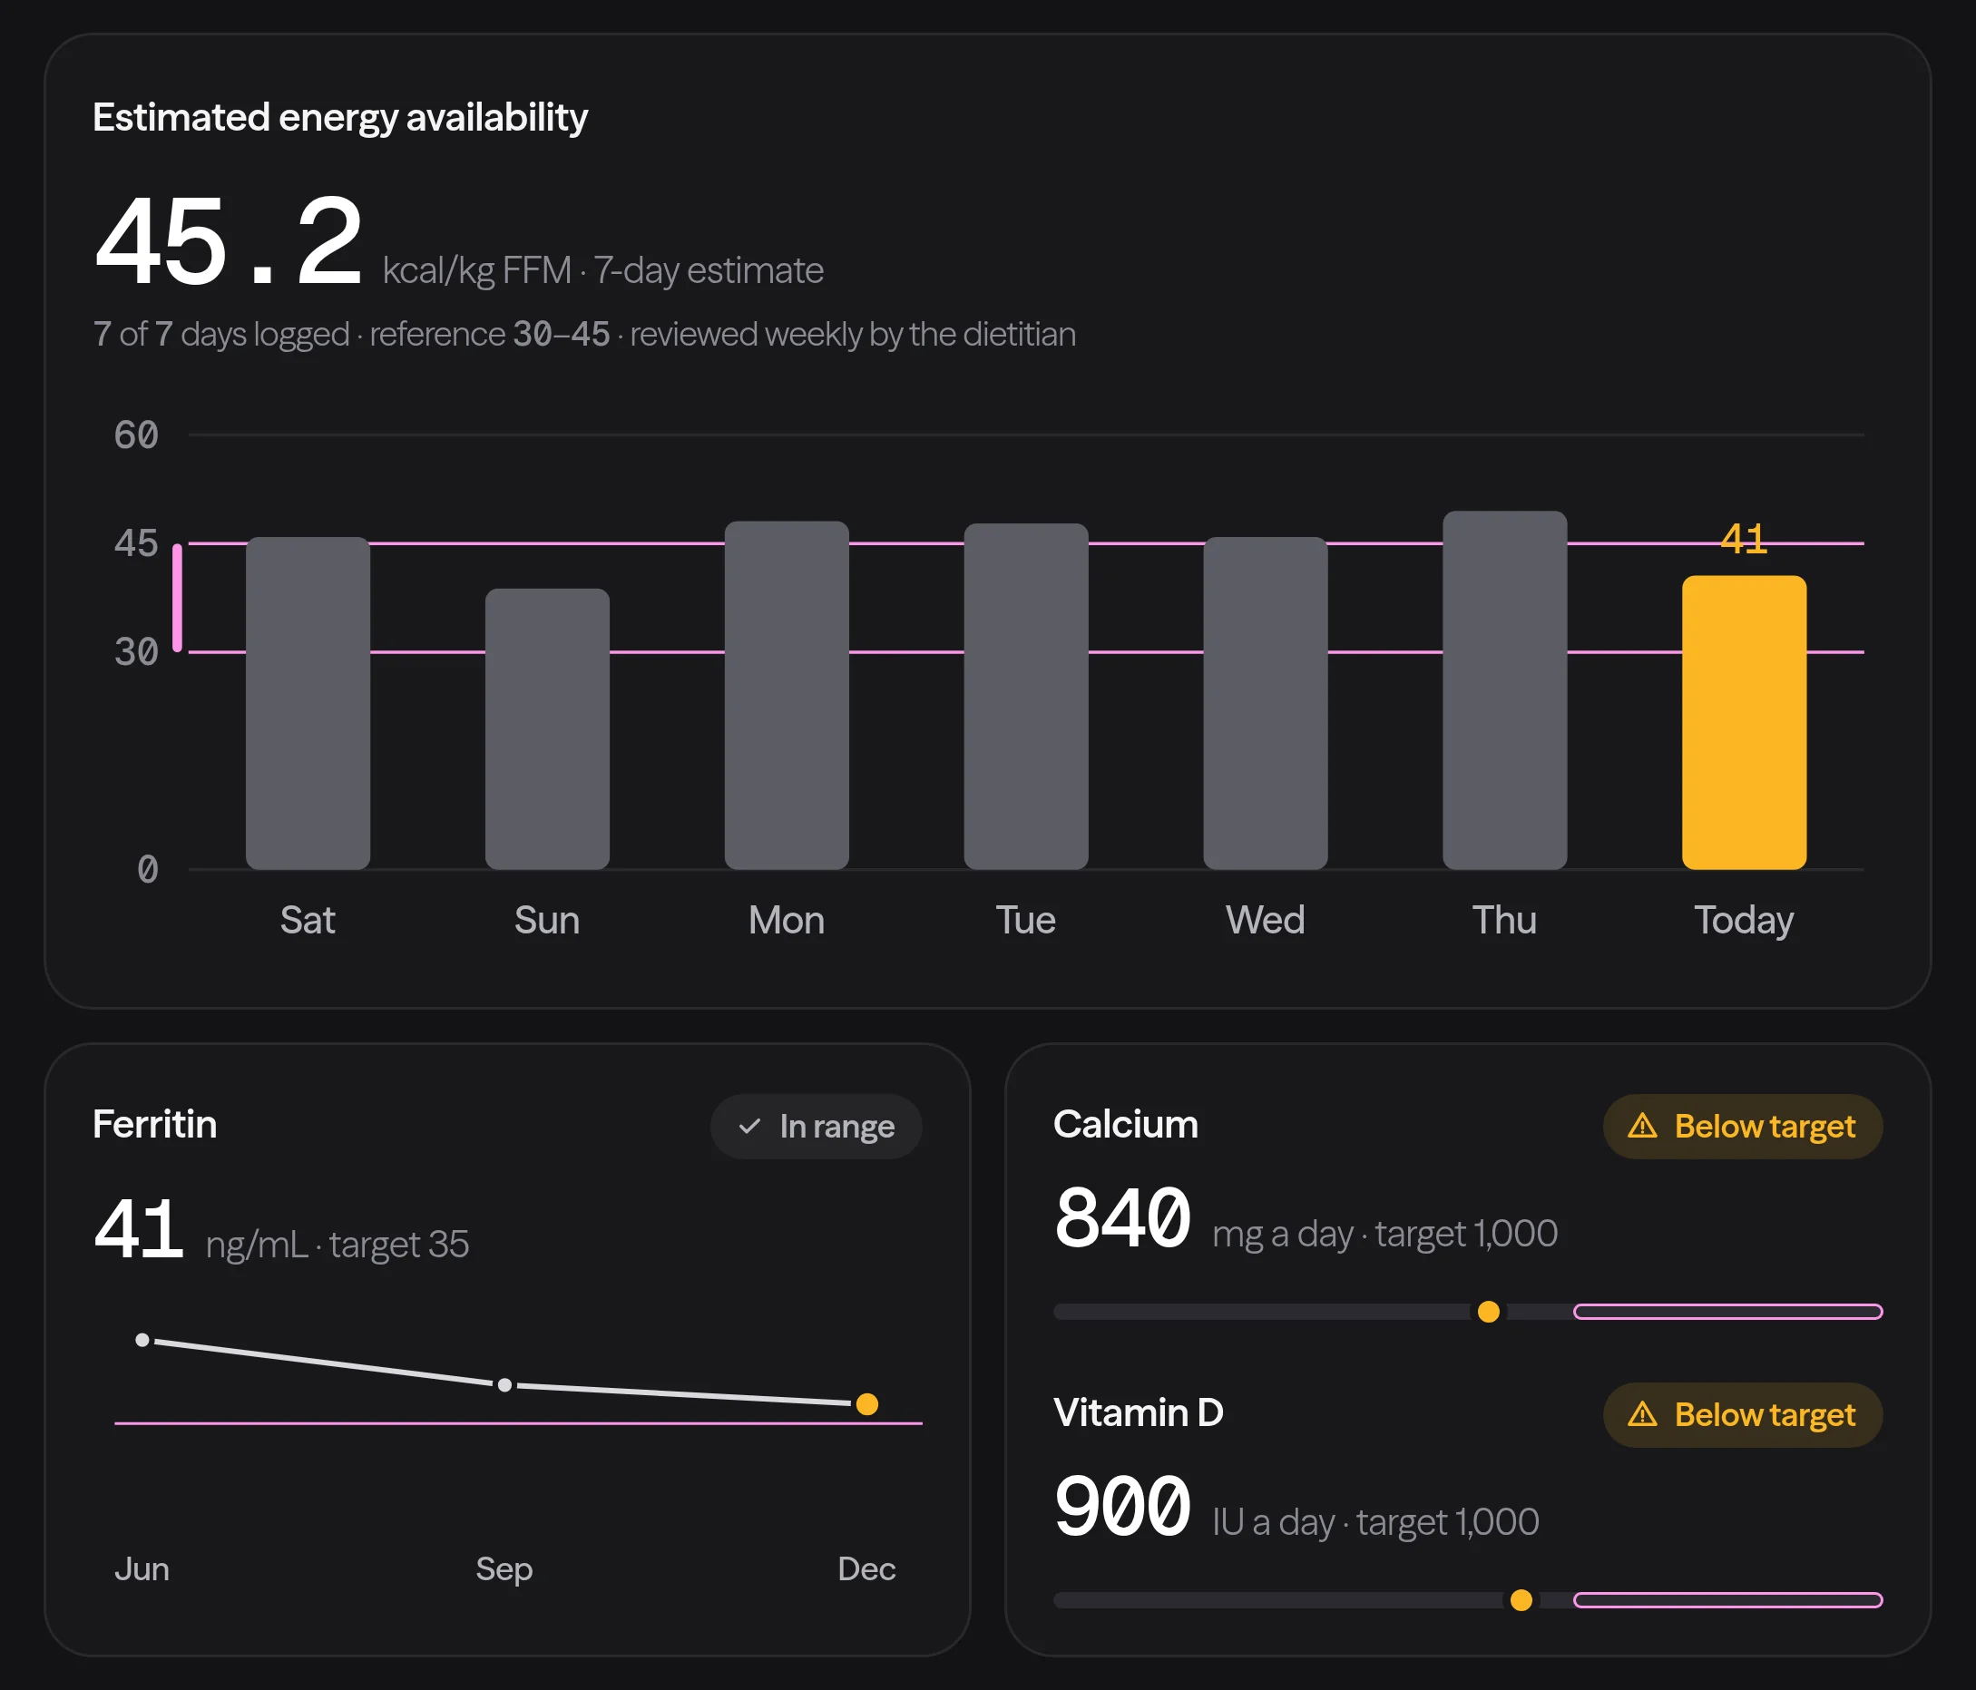The width and height of the screenshot is (1976, 1690).
Task: Click the 41 label above Today bar
Action: (x=1745, y=539)
